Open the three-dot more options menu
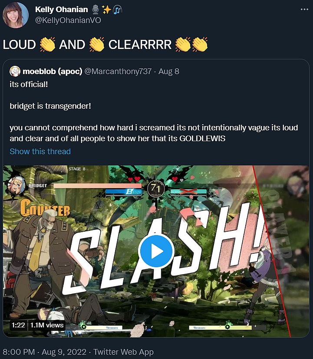Viewport: 313px width, 359px height. click(304, 10)
